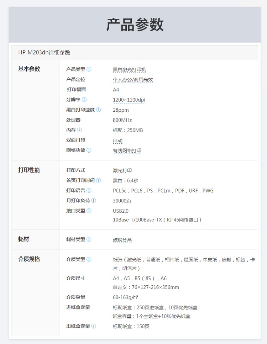The width and height of the screenshot is (267, 344).
Task: Click the 双面打印 label
Action: click(x=75, y=140)
